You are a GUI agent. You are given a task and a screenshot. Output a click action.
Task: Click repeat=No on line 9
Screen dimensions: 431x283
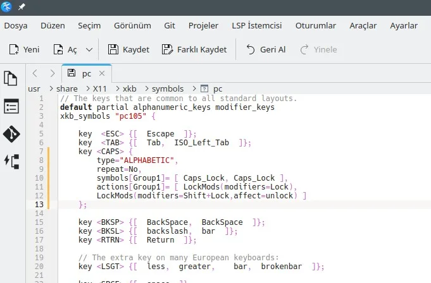pos(117,169)
